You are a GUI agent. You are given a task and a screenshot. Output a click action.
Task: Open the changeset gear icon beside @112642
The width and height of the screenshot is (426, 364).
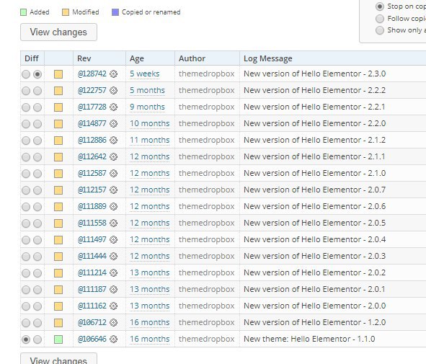pos(114,156)
